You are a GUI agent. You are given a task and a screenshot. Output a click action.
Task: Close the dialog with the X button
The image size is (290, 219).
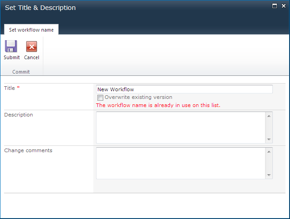point(284,6)
